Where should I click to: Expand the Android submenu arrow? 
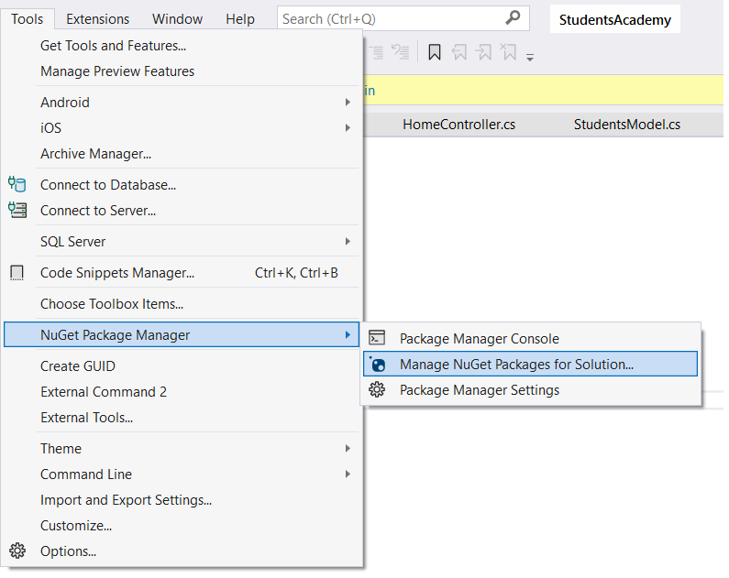[348, 103]
